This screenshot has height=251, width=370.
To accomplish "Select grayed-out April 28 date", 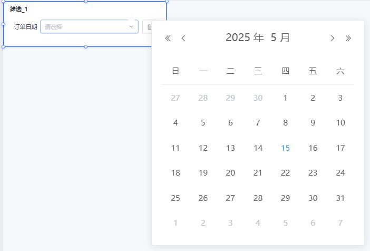I will 203,98.
